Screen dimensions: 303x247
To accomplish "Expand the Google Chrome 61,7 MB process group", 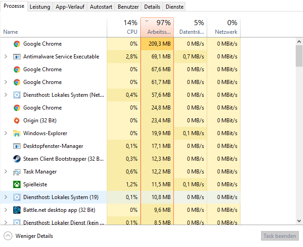I will coord(6,82).
